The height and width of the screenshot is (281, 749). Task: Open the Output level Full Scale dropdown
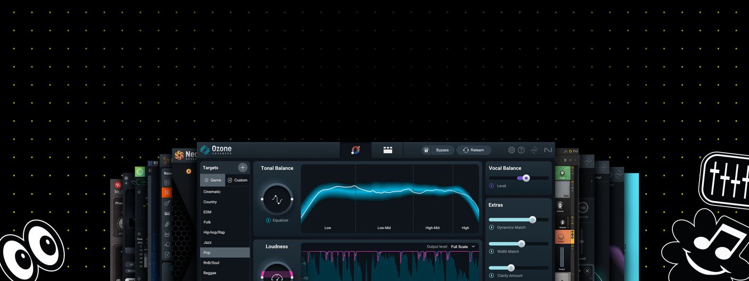pos(463,246)
